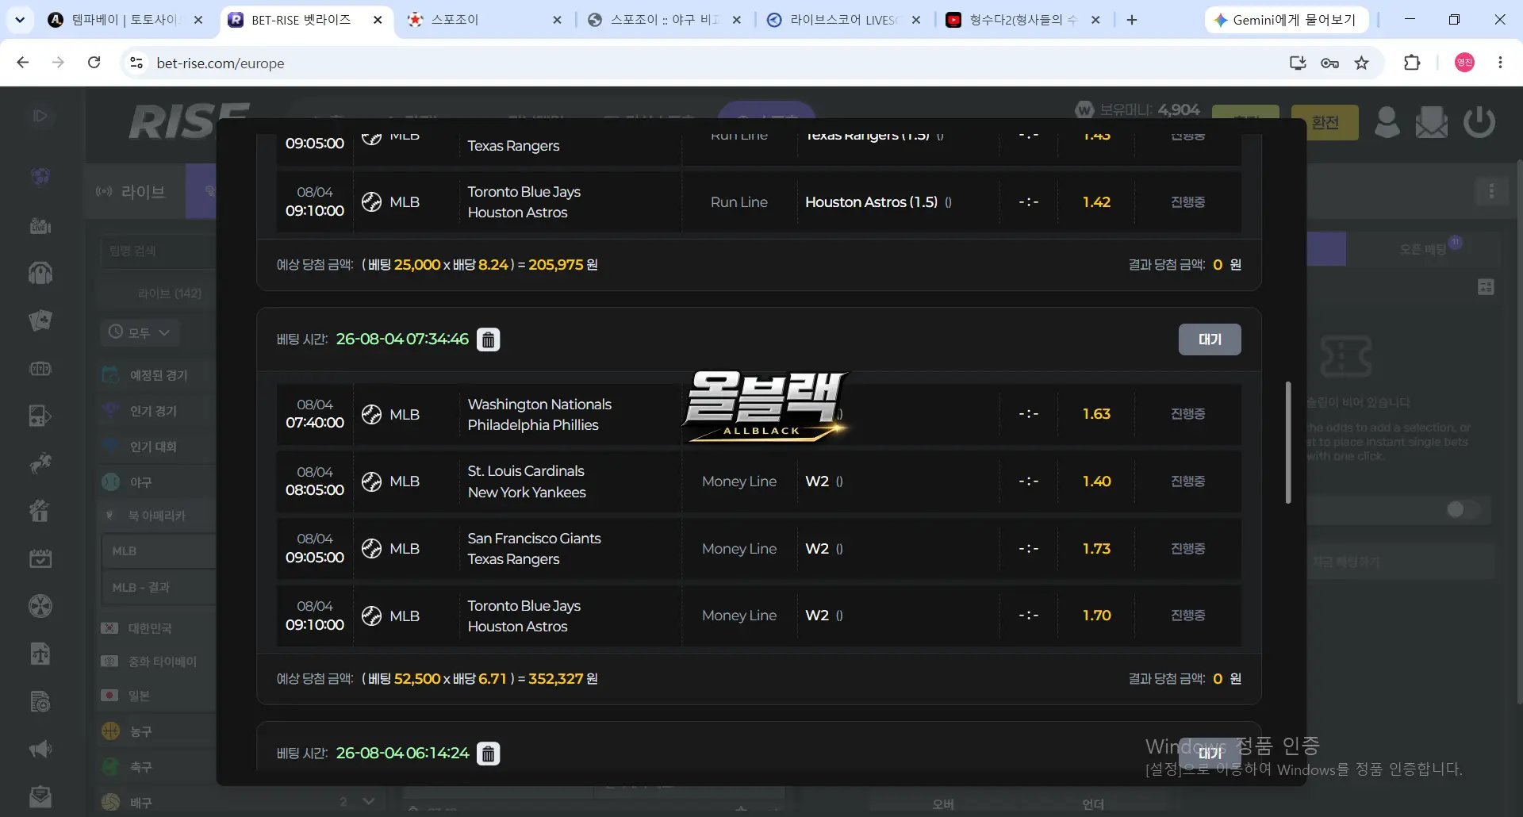This screenshot has width=1523, height=817.
Task: Delete the bet placed at 06:14:24
Action: 488,754
